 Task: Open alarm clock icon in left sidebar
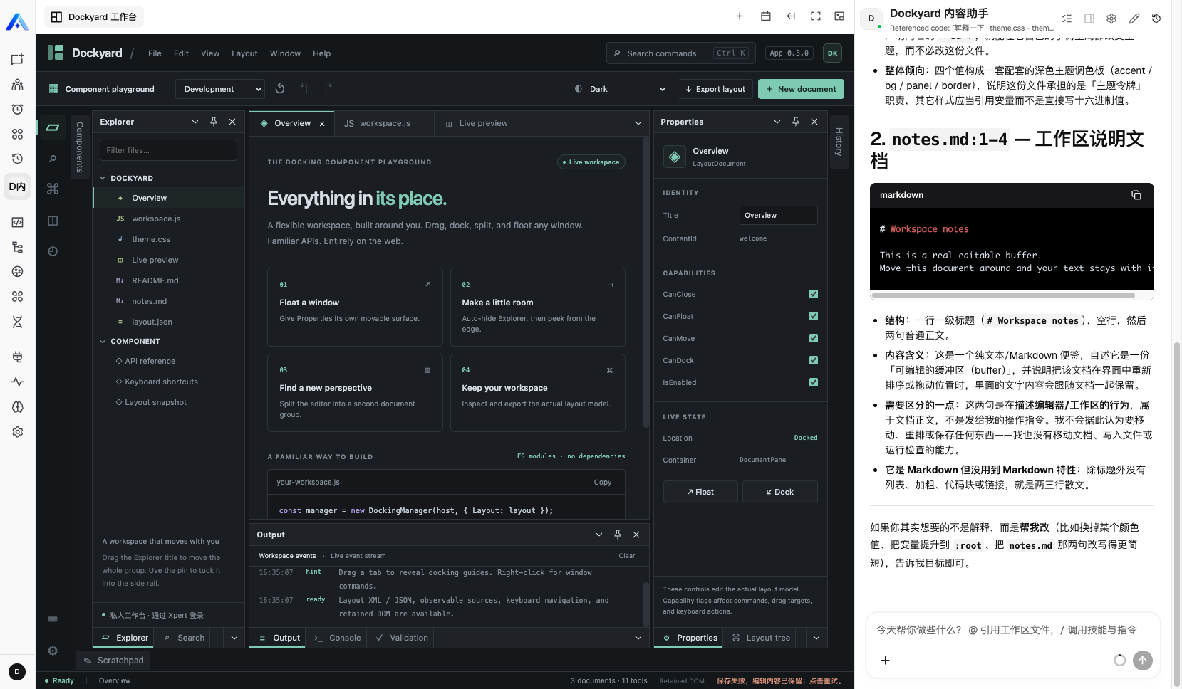[x=18, y=109]
